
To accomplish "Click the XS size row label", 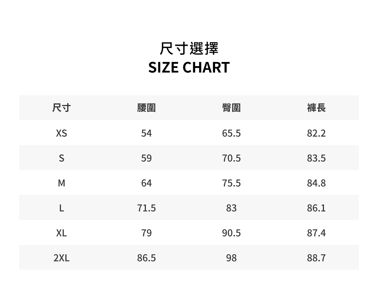I will coord(61,133).
